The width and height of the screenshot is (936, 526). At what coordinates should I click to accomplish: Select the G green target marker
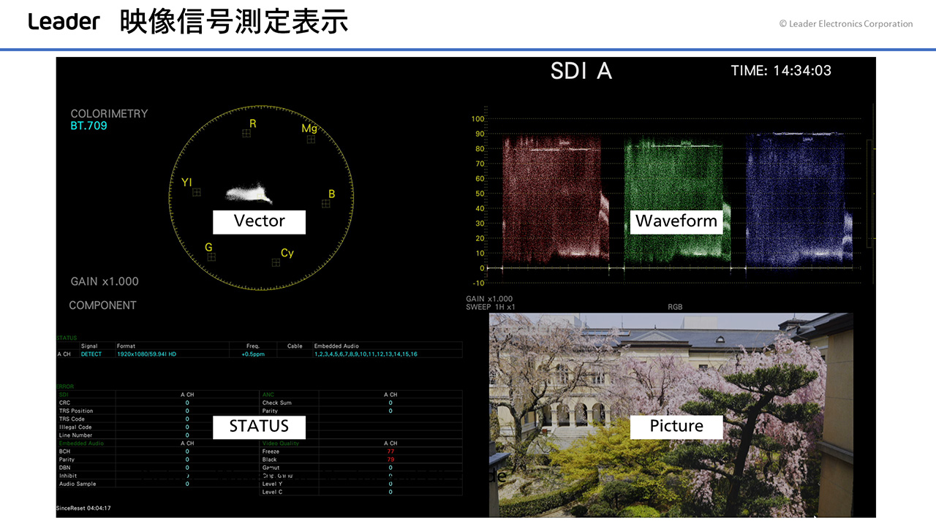tap(211, 257)
